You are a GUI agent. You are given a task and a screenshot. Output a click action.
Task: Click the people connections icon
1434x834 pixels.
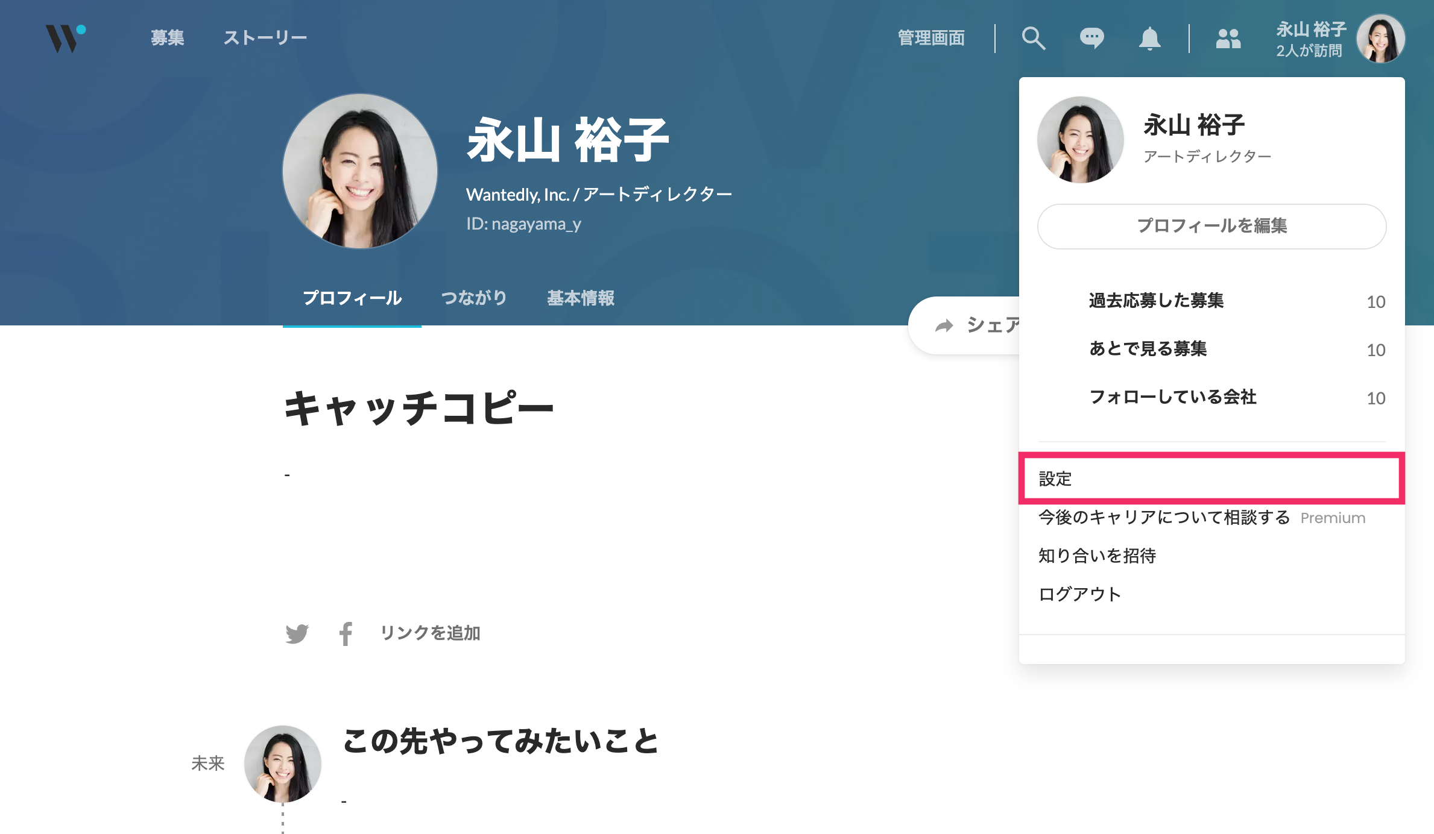[1228, 39]
